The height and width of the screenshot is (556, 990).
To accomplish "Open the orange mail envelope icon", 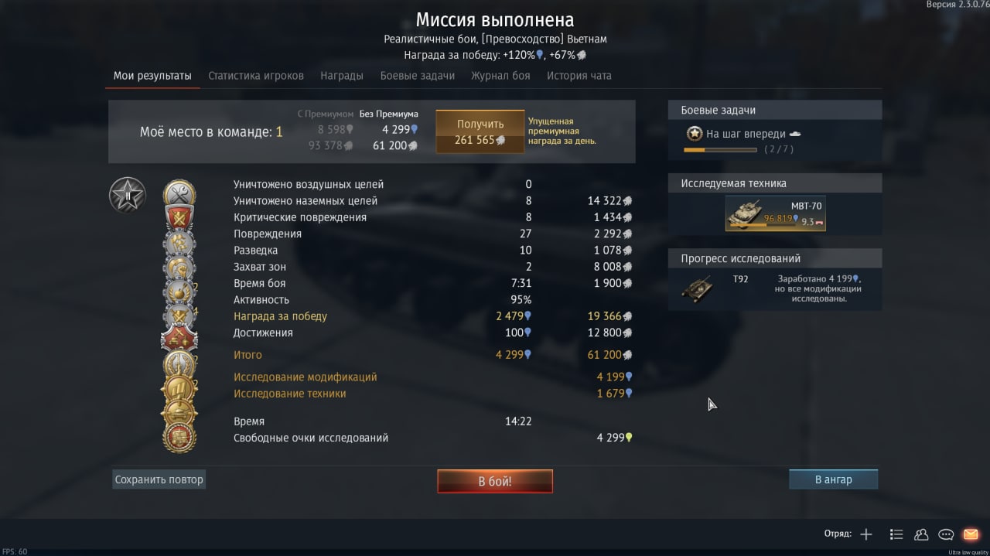I will point(971,534).
